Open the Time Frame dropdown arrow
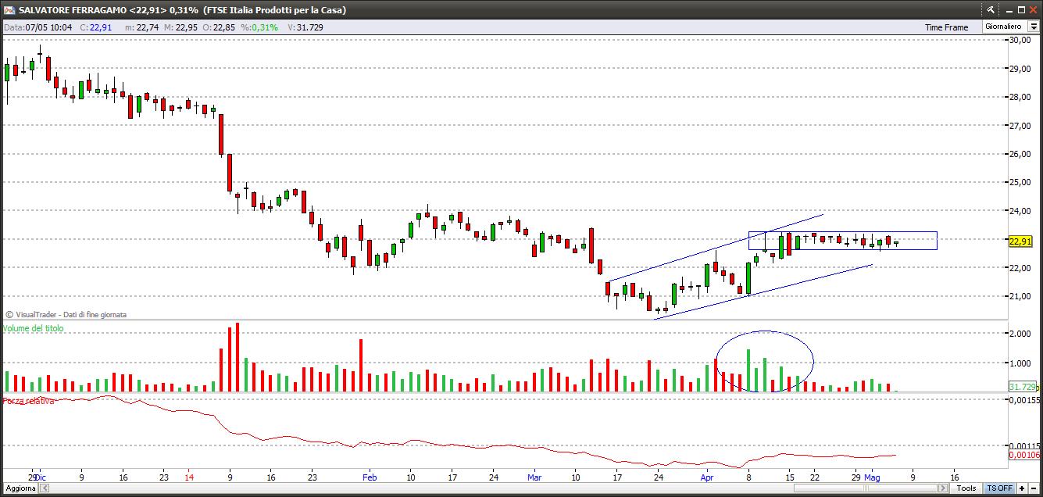This screenshot has width=1043, height=497. click(1033, 27)
